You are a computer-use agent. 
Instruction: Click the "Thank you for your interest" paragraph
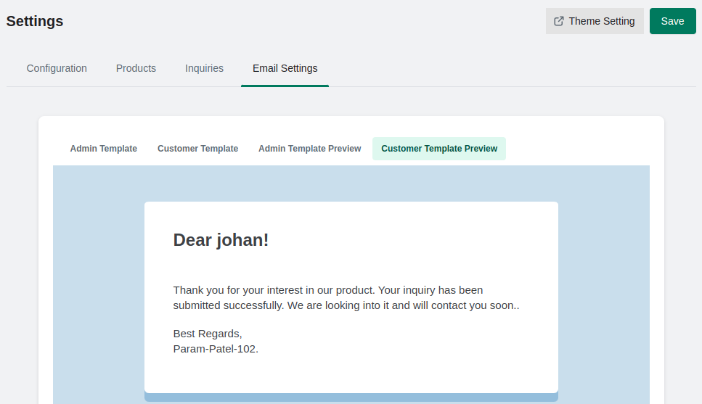[346, 297]
